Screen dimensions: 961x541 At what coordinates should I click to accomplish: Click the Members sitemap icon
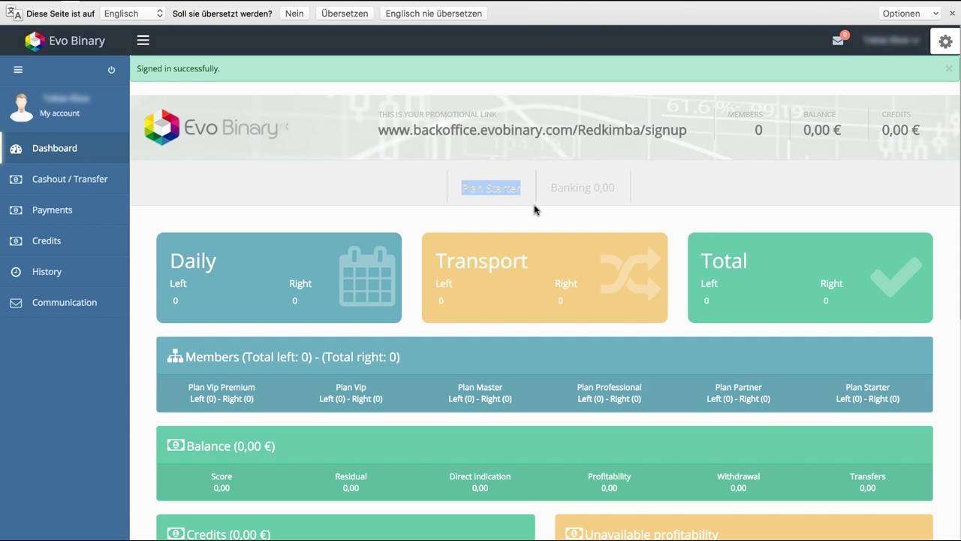pos(175,356)
